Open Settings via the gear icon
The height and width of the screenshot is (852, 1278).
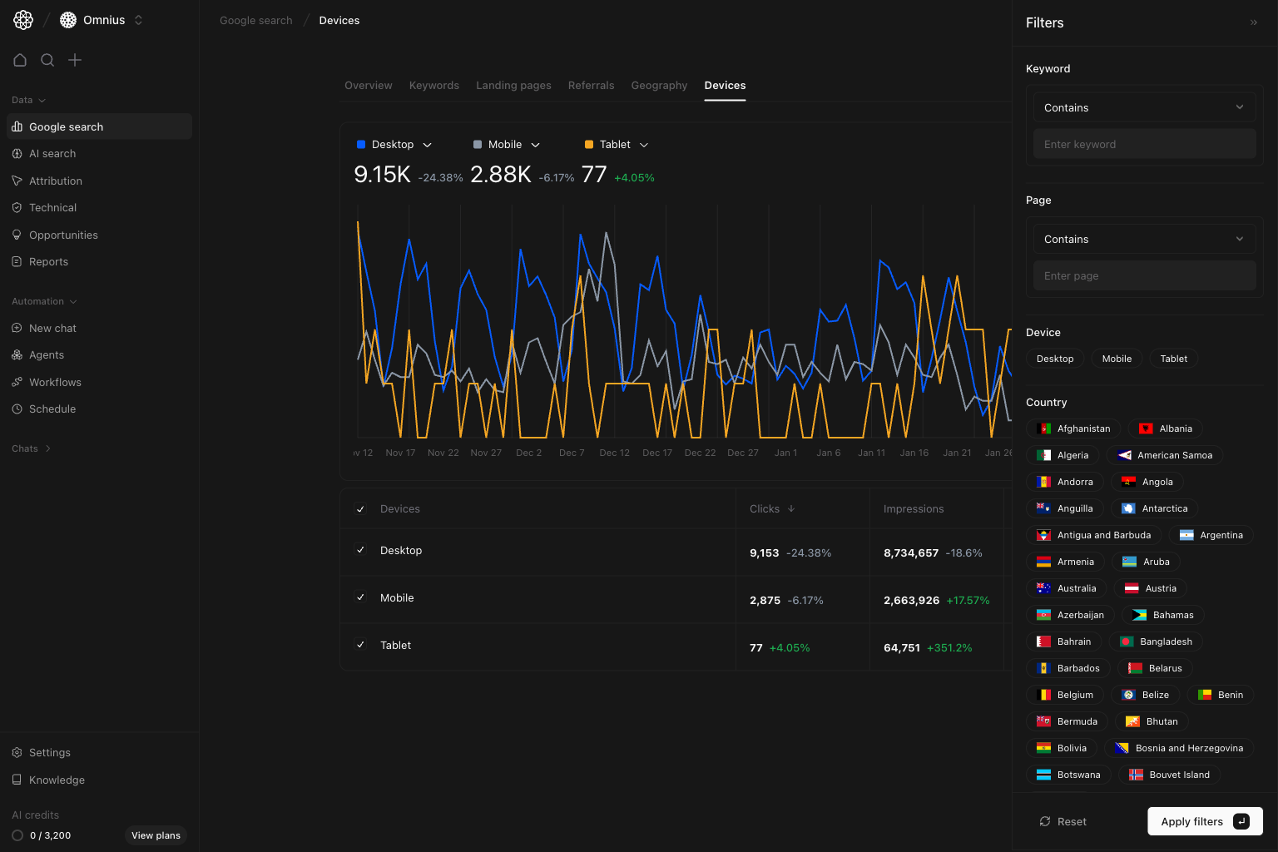click(17, 753)
